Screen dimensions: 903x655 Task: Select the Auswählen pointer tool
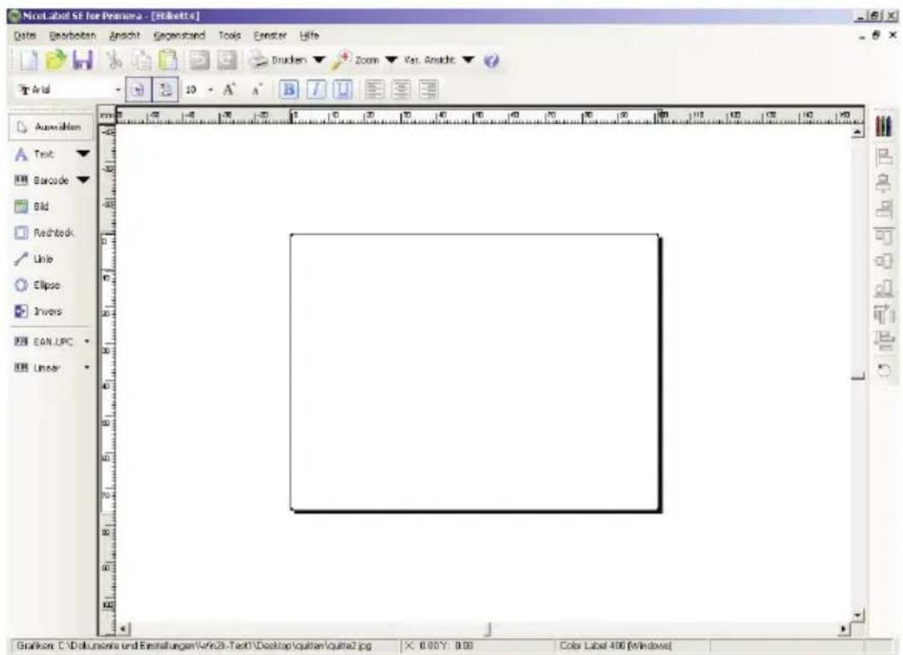point(51,127)
